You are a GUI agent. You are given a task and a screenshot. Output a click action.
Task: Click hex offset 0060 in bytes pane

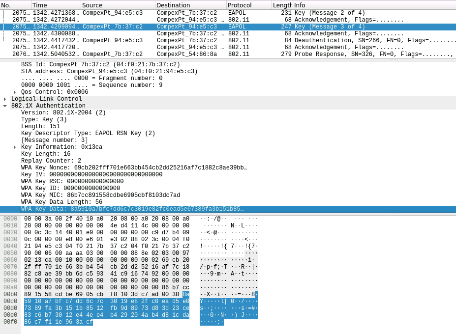click(x=10, y=260)
